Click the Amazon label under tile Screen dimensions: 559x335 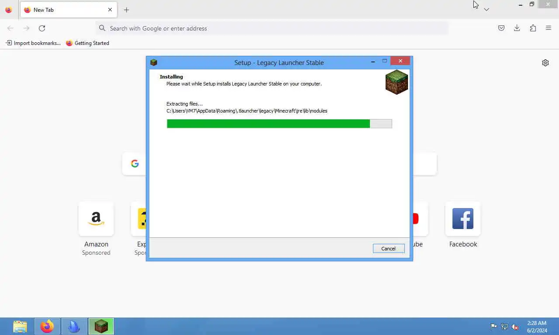click(x=96, y=244)
